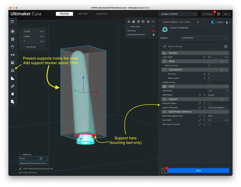Open view type eye icon
Image resolution: width=241 pixels, height=187 pixels.
coord(153,22)
